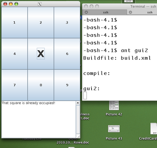
Task: Click the message text area
Action: 38,119
